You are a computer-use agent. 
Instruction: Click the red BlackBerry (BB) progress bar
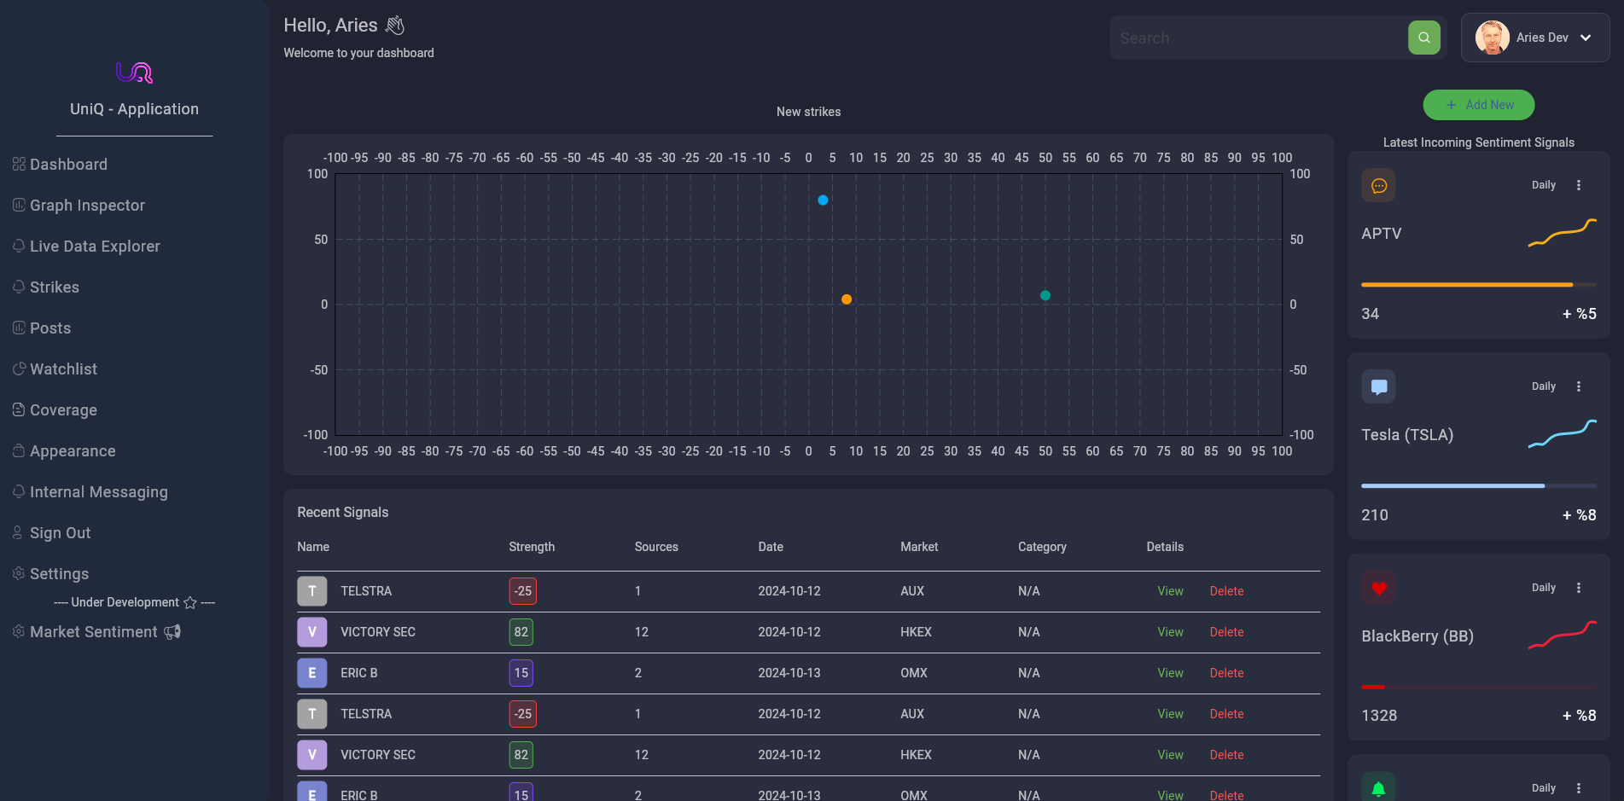[x=1479, y=687]
